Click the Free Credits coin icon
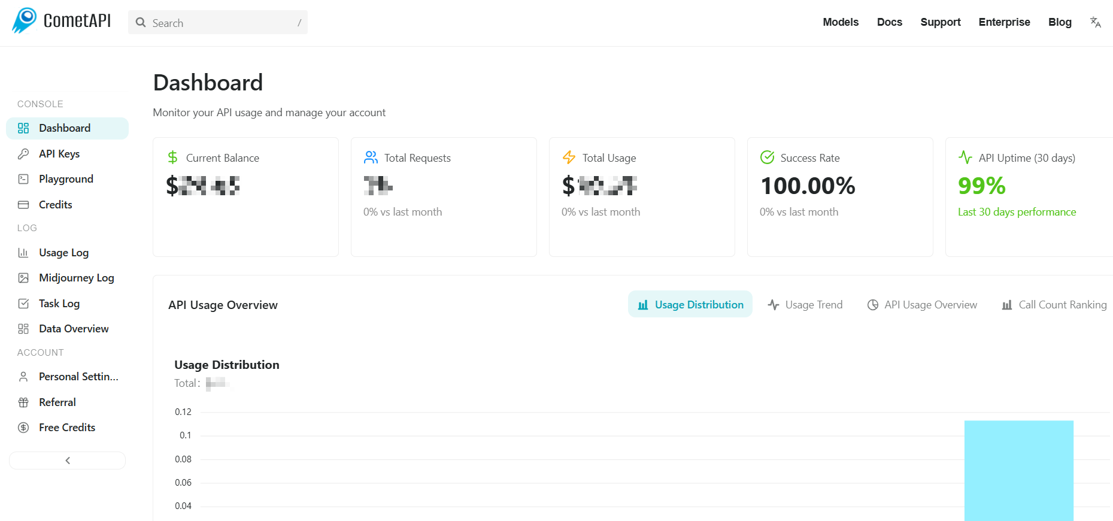 click(x=23, y=428)
